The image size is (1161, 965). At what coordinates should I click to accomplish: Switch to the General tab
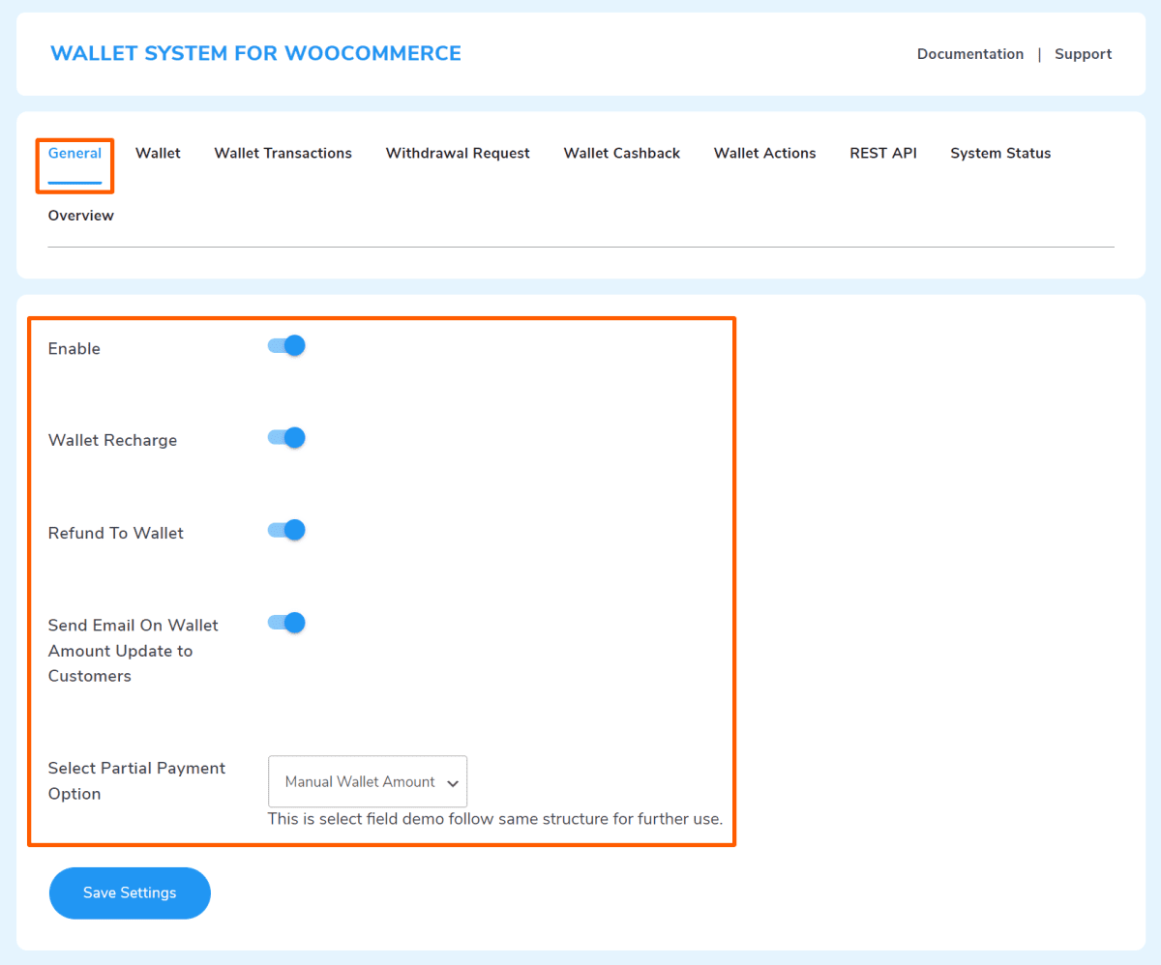74,154
